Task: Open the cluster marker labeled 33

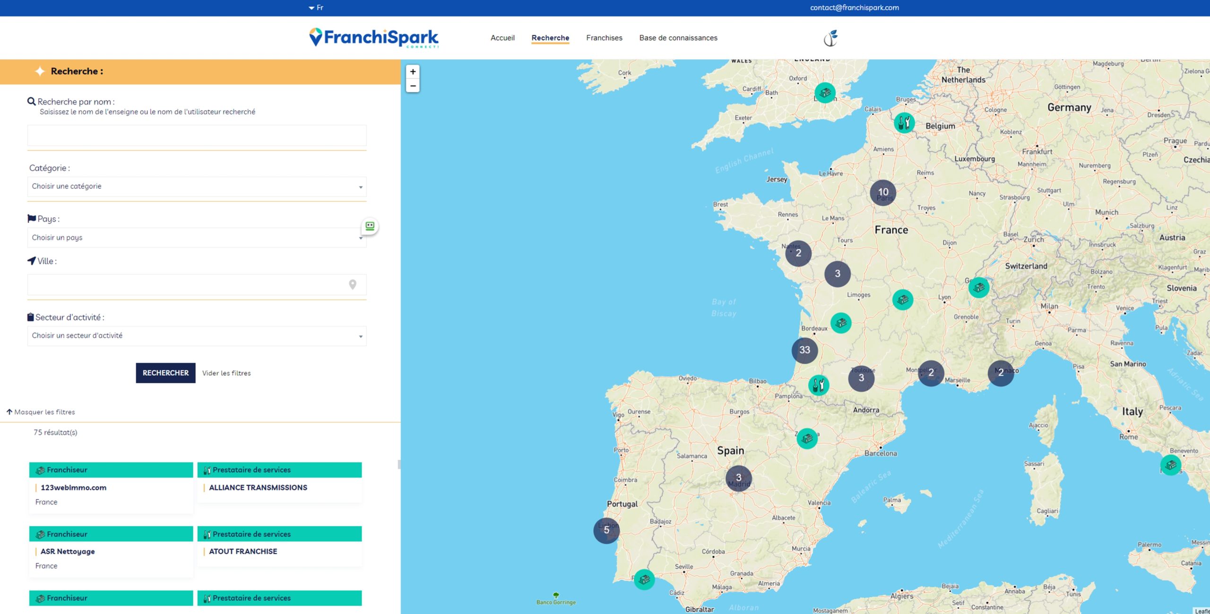Action: [804, 350]
